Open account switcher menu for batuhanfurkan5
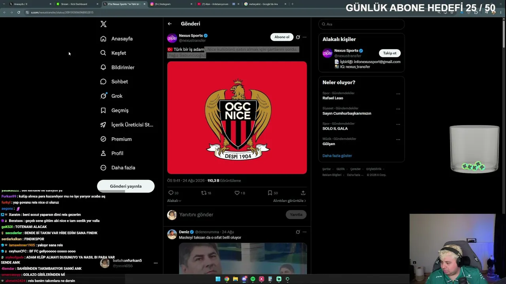The image size is (506, 284). 155,263
